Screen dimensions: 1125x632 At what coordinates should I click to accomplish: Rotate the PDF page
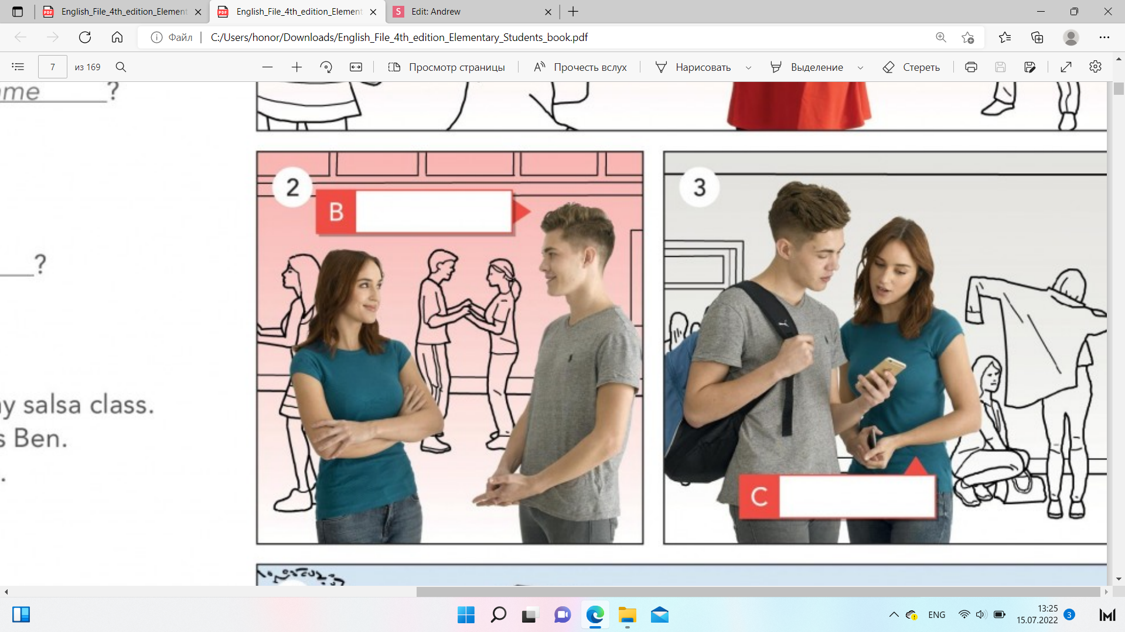[326, 67]
